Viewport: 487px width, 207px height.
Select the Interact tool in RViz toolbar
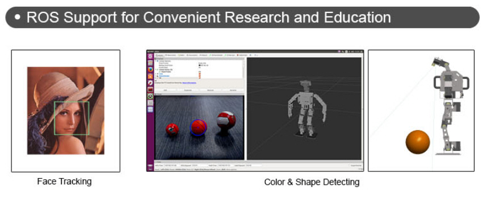click(x=159, y=55)
